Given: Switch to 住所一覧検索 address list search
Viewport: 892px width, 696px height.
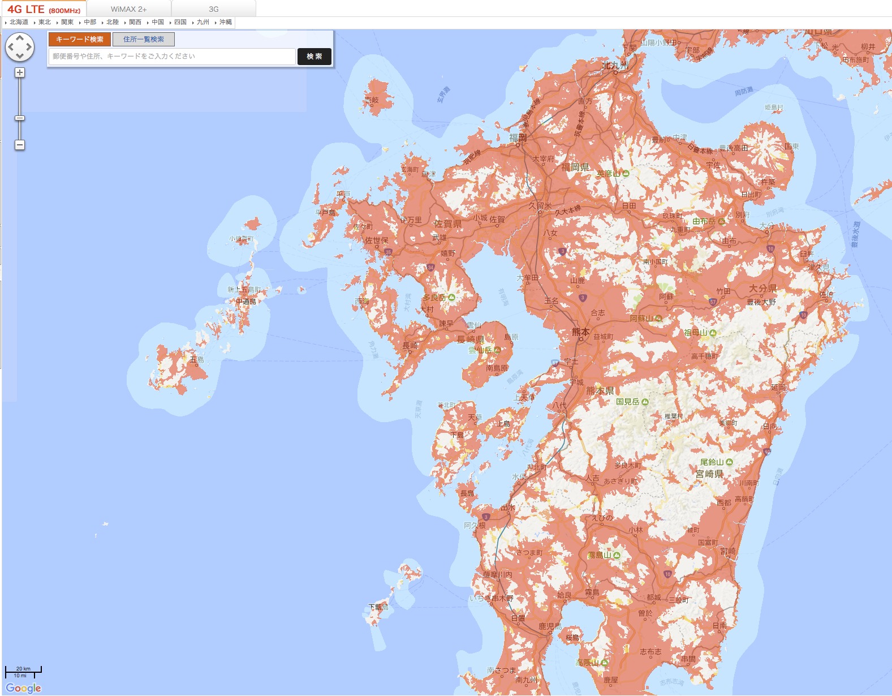Looking at the screenshot, I should click(x=144, y=39).
